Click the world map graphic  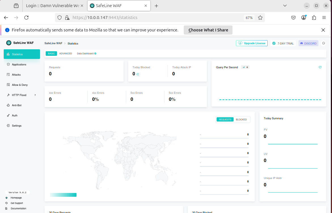tap(120, 160)
